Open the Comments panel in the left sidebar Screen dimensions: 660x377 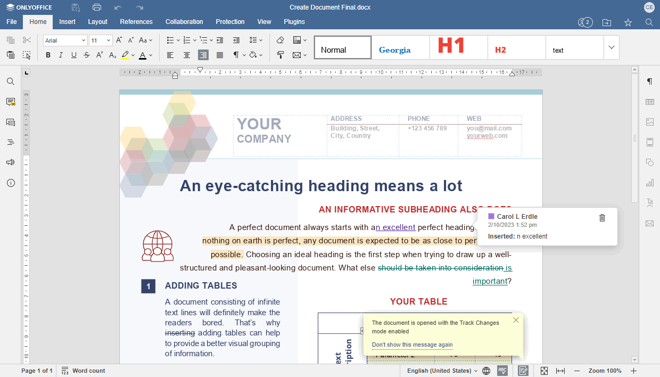pyautogui.click(x=10, y=102)
